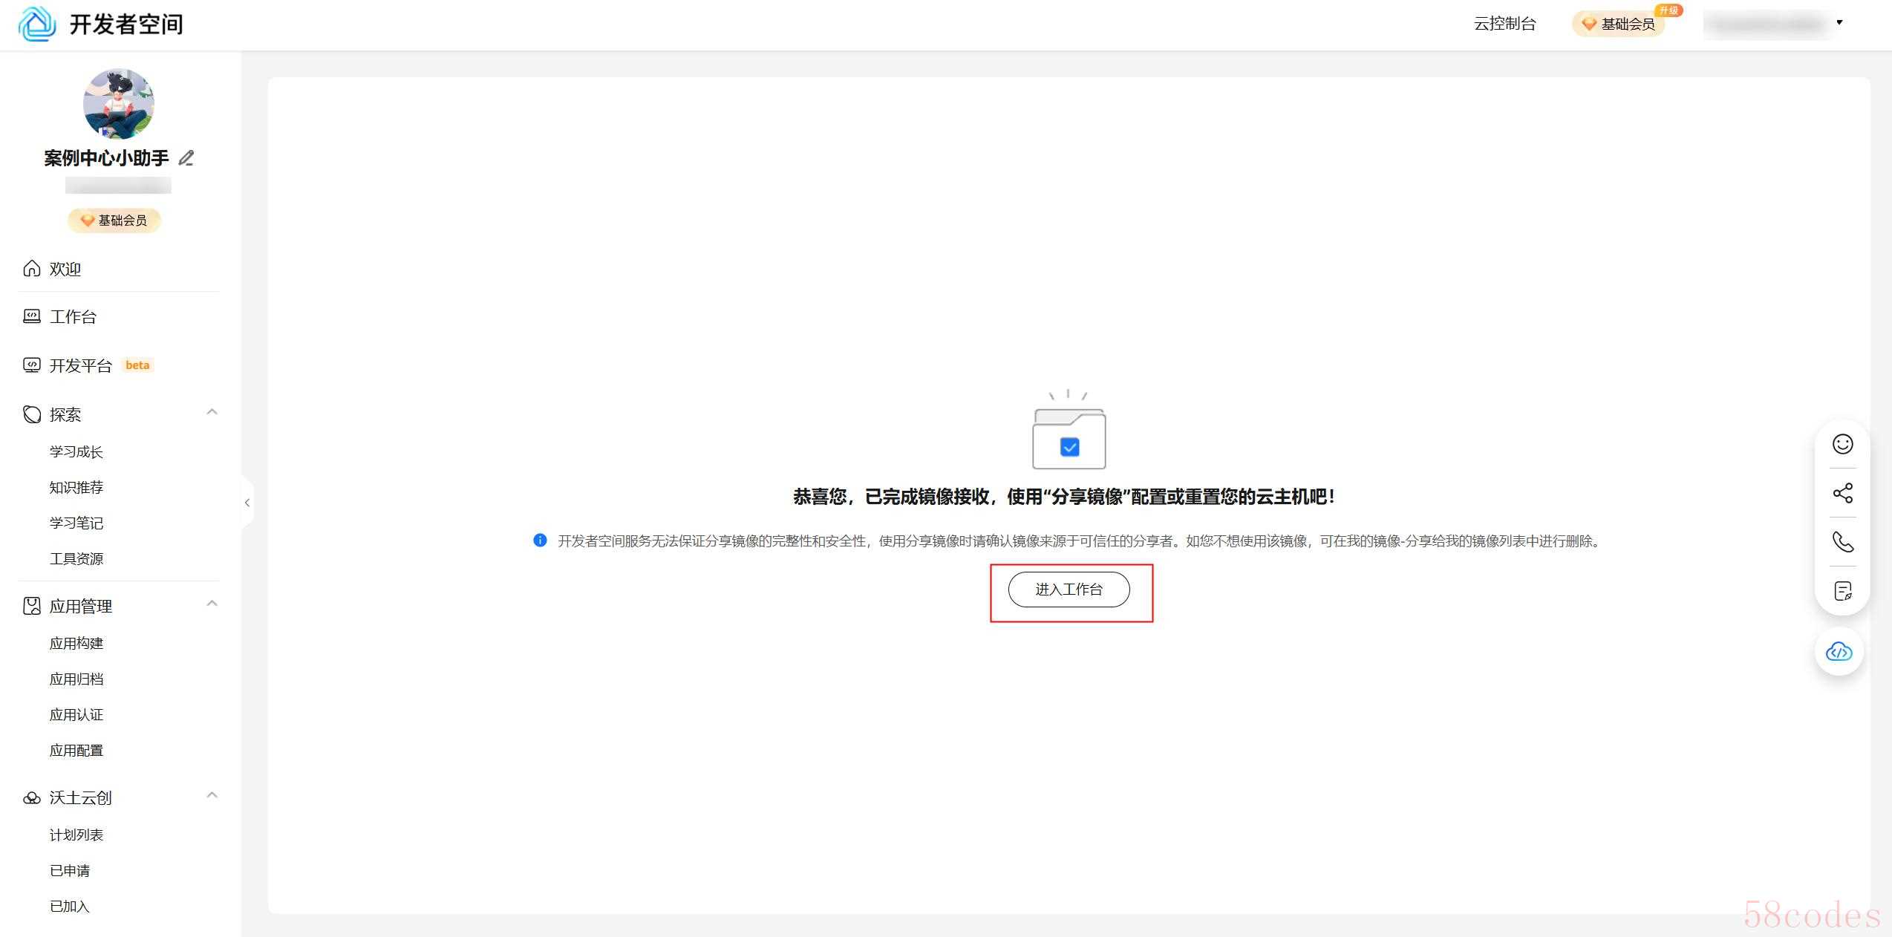Click the 进入工作台 button
Image resolution: width=1892 pixels, height=937 pixels.
pos(1069,590)
